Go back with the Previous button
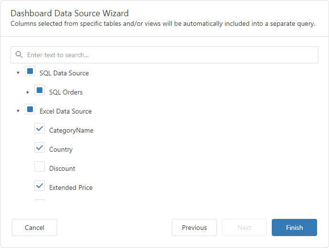Image resolution: width=329 pixels, height=248 pixels. pos(194,227)
